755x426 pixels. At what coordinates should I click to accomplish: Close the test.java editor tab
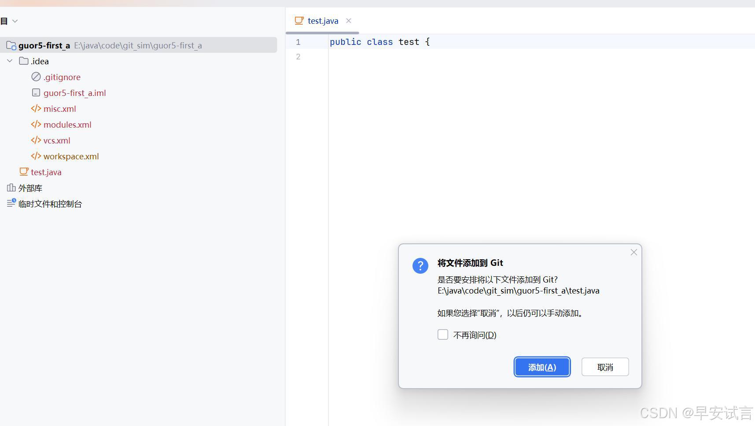pyautogui.click(x=349, y=20)
